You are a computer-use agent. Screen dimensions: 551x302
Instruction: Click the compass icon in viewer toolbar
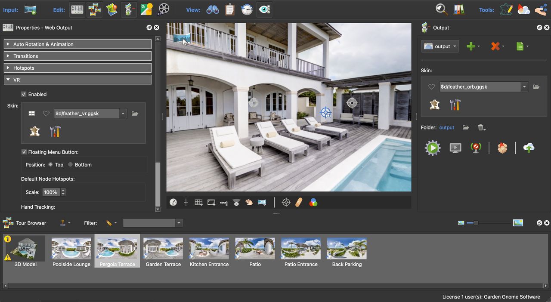tap(173, 202)
